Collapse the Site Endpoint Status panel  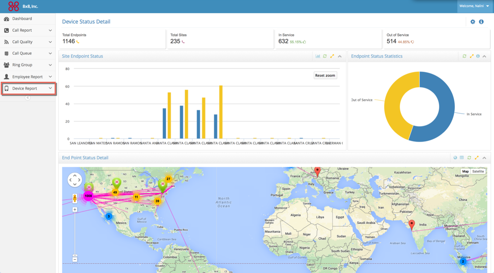[339, 56]
